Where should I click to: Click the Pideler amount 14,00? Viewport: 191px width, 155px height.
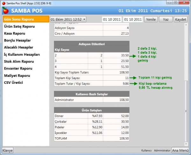tap(125, 127)
